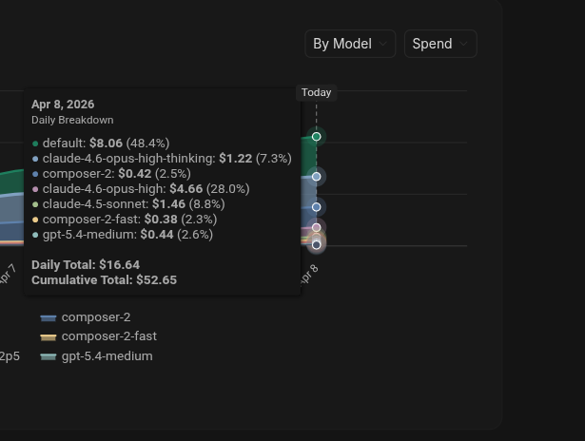The image size is (585, 441).
Task: Click the "Today" marker label
Action: tap(316, 92)
